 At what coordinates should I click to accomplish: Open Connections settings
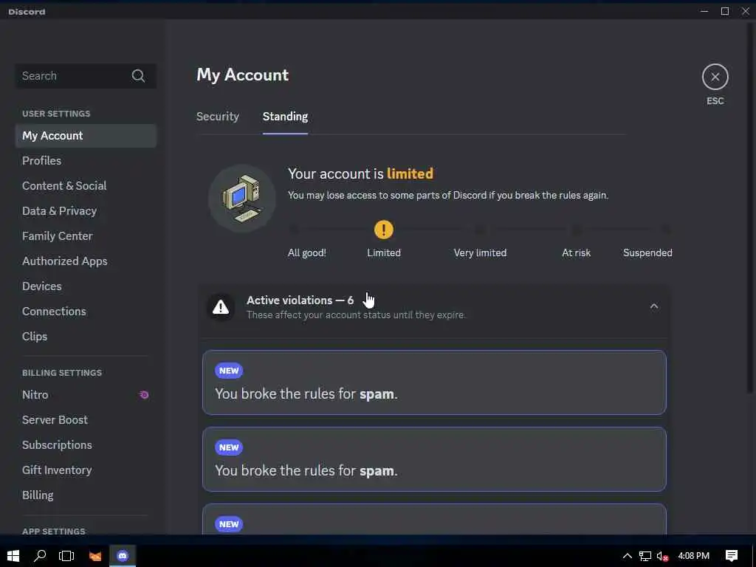point(86,312)
